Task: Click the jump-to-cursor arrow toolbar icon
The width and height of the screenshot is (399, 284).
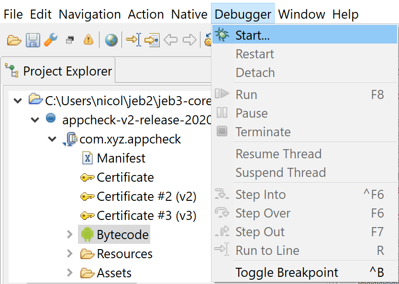Action: 133,40
